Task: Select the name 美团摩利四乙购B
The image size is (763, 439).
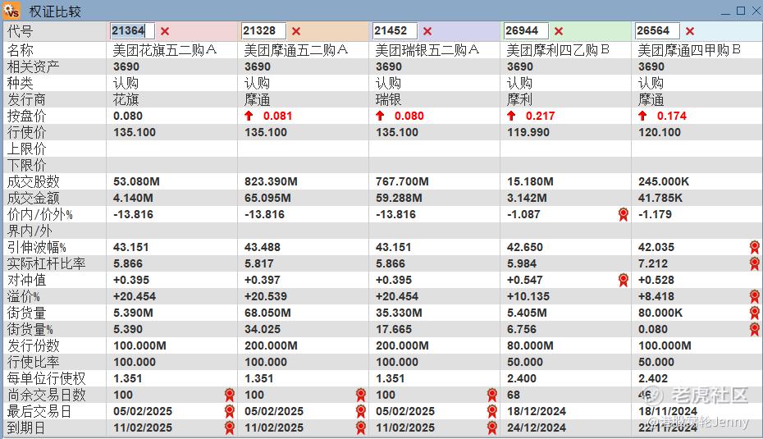Action: [x=558, y=50]
